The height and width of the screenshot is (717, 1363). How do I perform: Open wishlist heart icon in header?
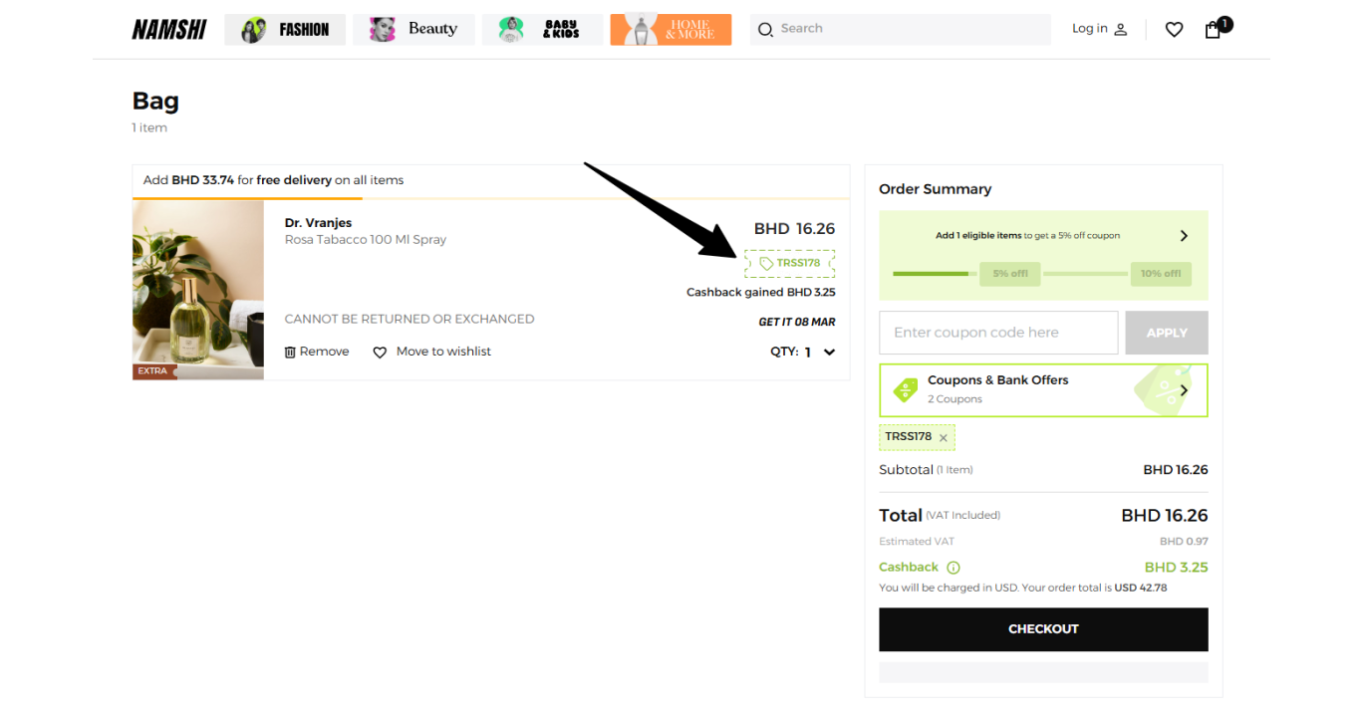coord(1174,30)
